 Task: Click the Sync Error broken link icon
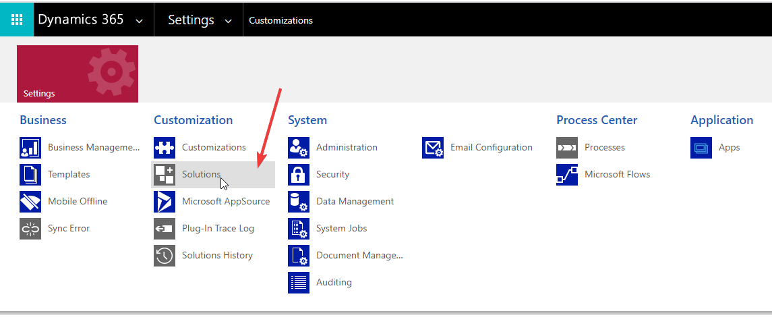(x=30, y=229)
